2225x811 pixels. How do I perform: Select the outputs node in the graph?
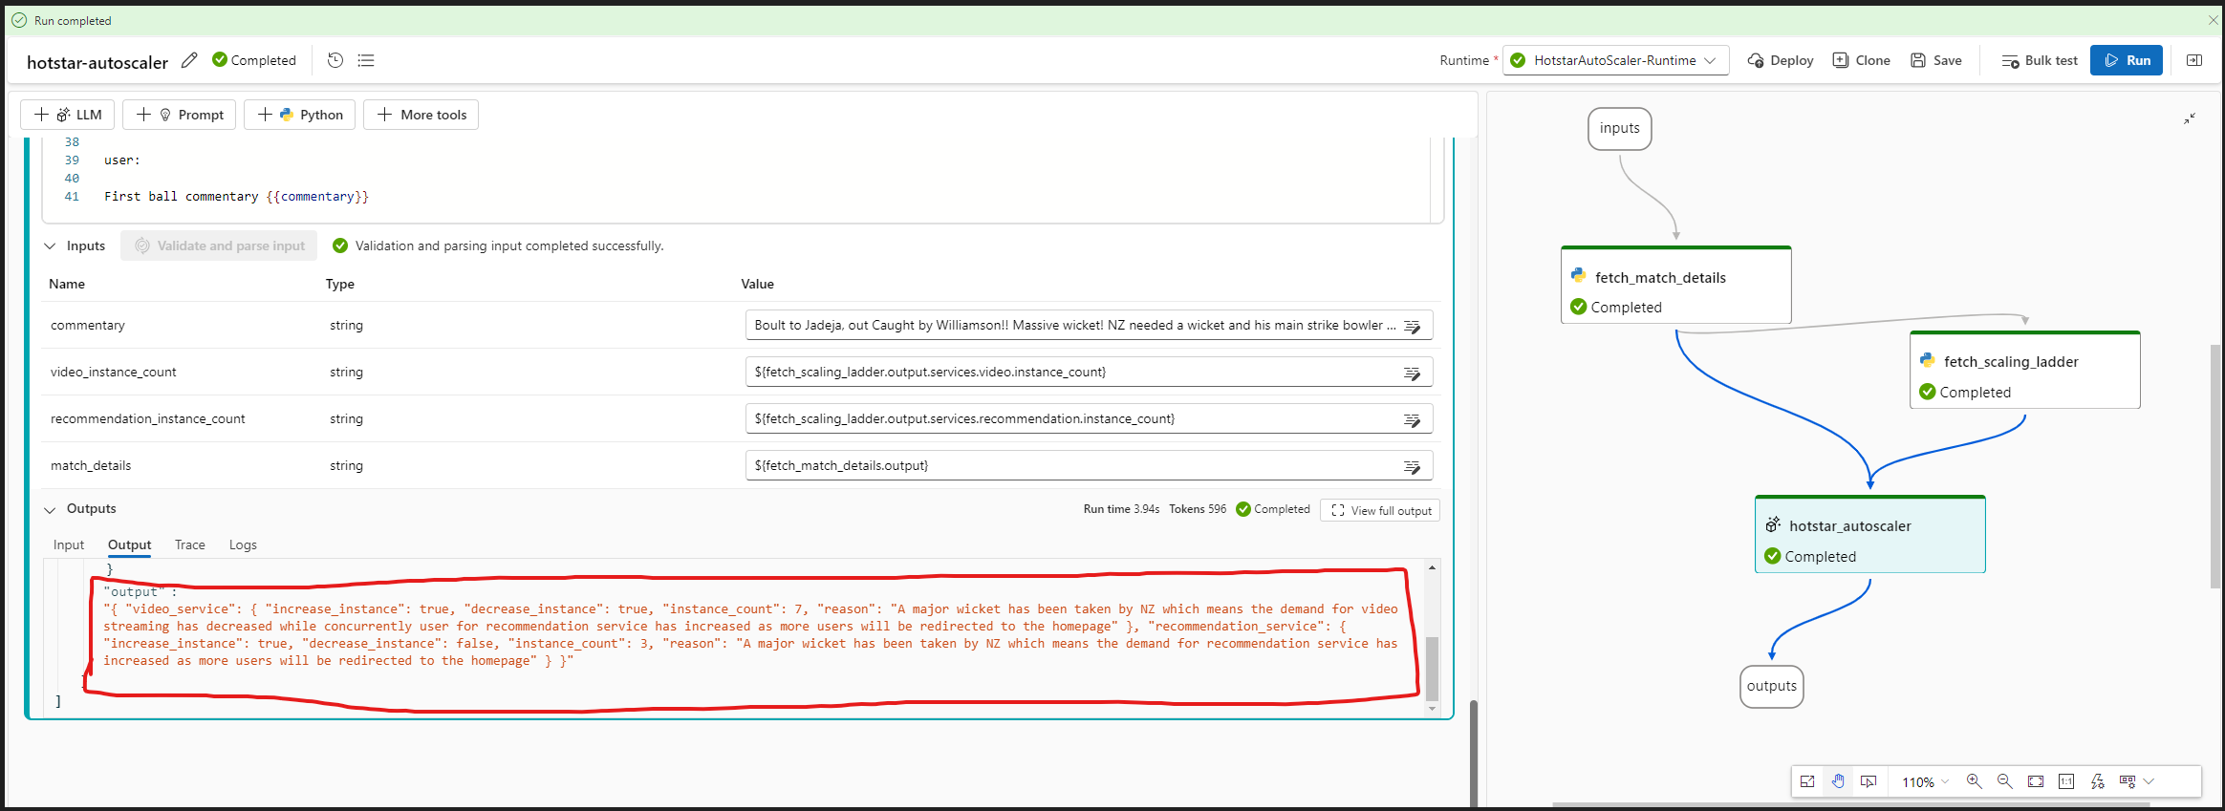pos(1772,687)
